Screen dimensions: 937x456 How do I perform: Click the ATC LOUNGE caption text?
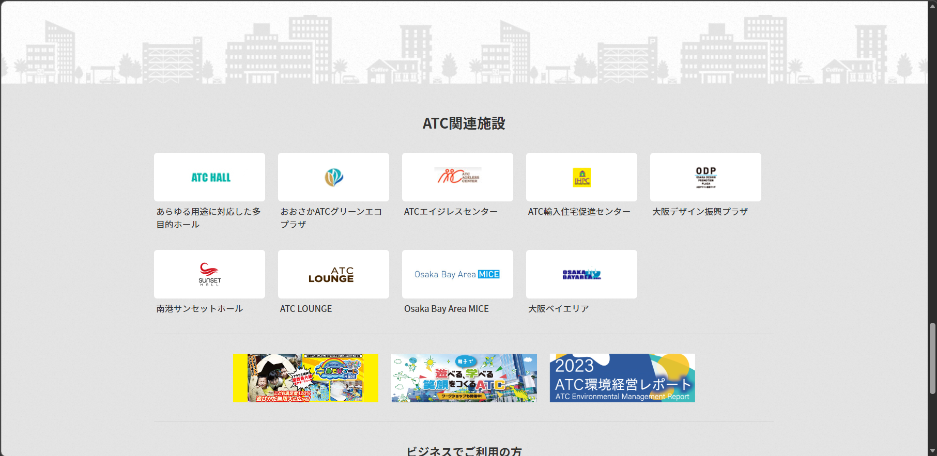pos(306,309)
